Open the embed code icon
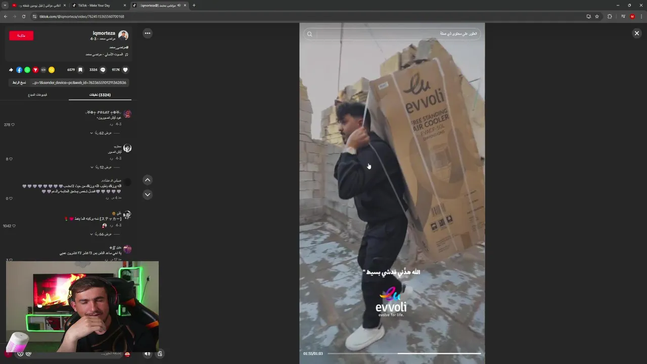 point(43,70)
